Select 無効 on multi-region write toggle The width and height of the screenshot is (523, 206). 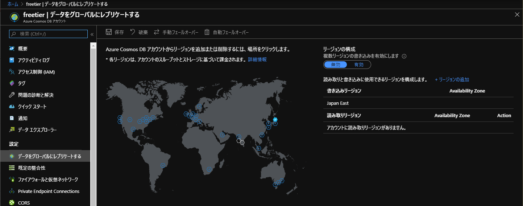[x=336, y=65]
